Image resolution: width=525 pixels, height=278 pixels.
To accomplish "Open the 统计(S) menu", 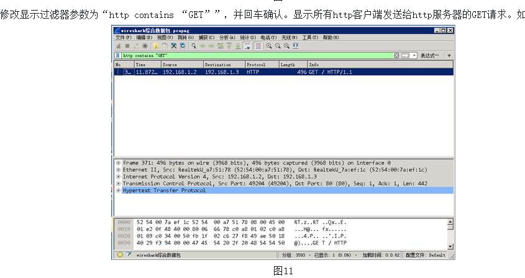I will click(x=248, y=37).
